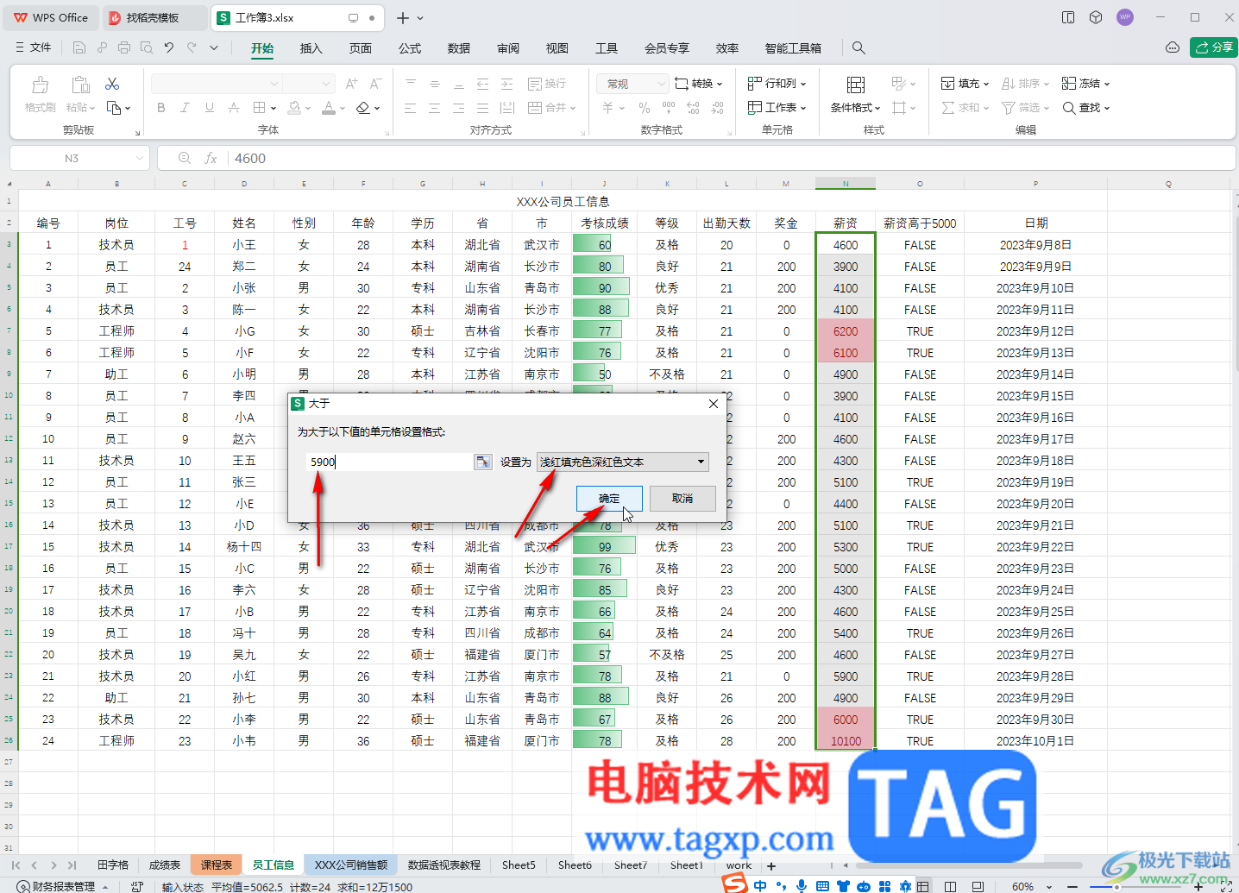The height and width of the screenshot is (893, 1239).
Task: Open the 课程表 sheet tab
Action: point(217,865)
